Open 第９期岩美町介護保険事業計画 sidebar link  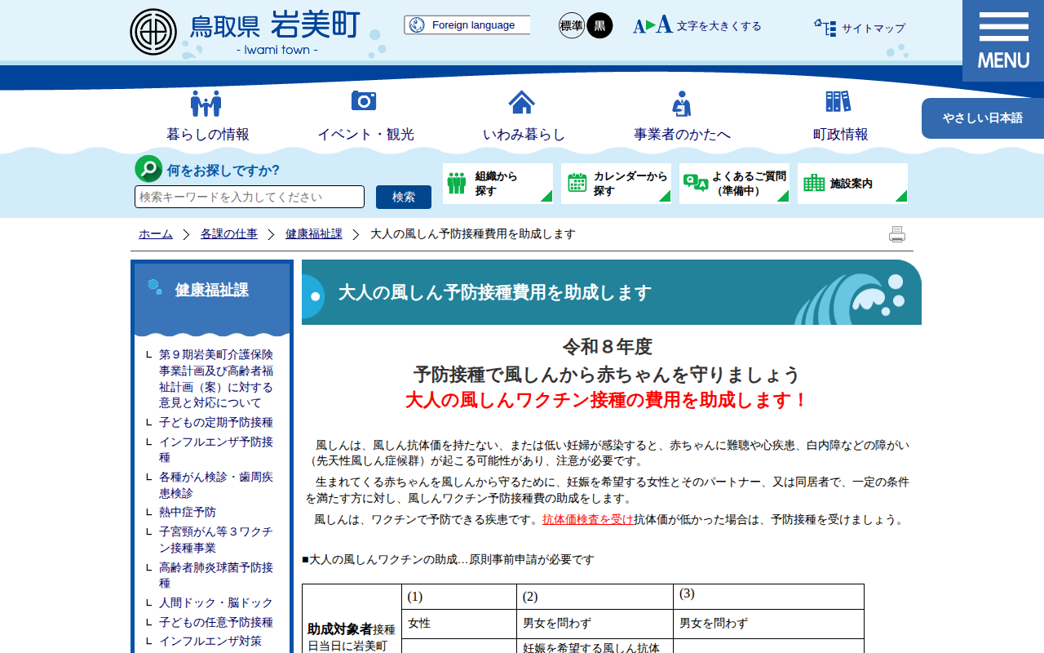click(x=216, y=379)
